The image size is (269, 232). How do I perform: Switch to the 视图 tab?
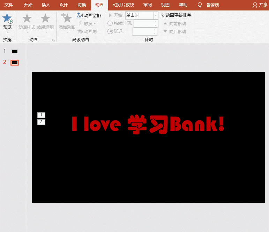pos(165,5)
